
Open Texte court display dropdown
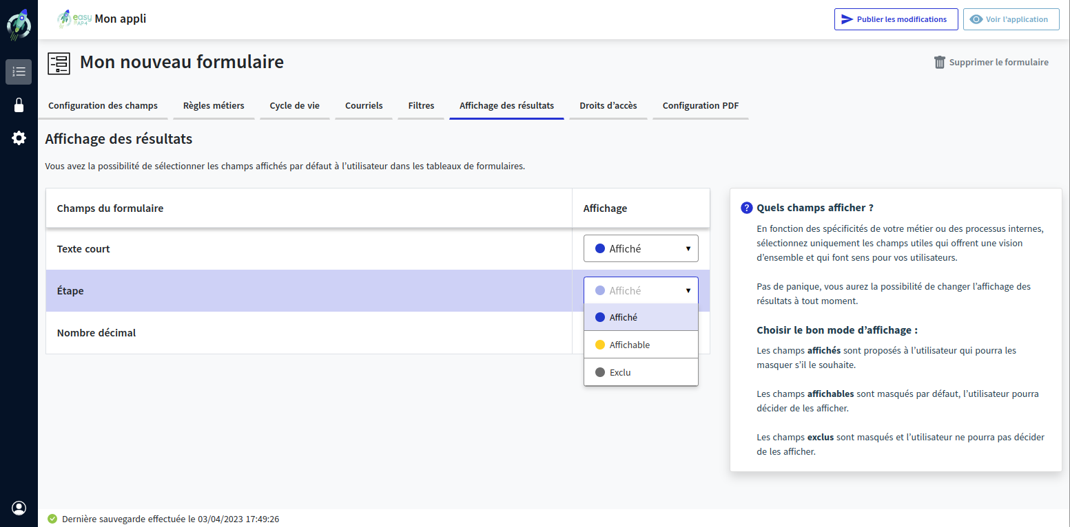tap(641, 248)
